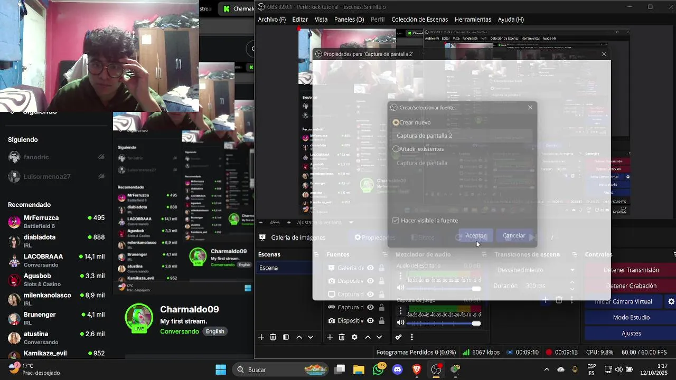Image resolution: width=676 pixels, height=380 pixels.
Task: Move selected scene up in Escenas
Action: 299,337
